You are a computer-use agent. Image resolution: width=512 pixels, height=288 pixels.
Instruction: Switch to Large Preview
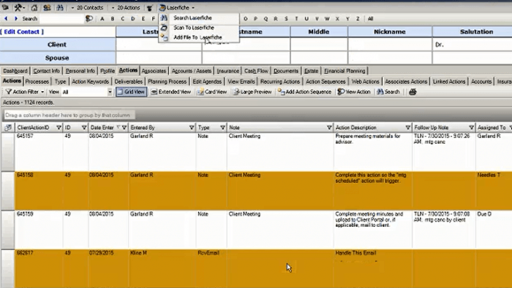(252, 92)
